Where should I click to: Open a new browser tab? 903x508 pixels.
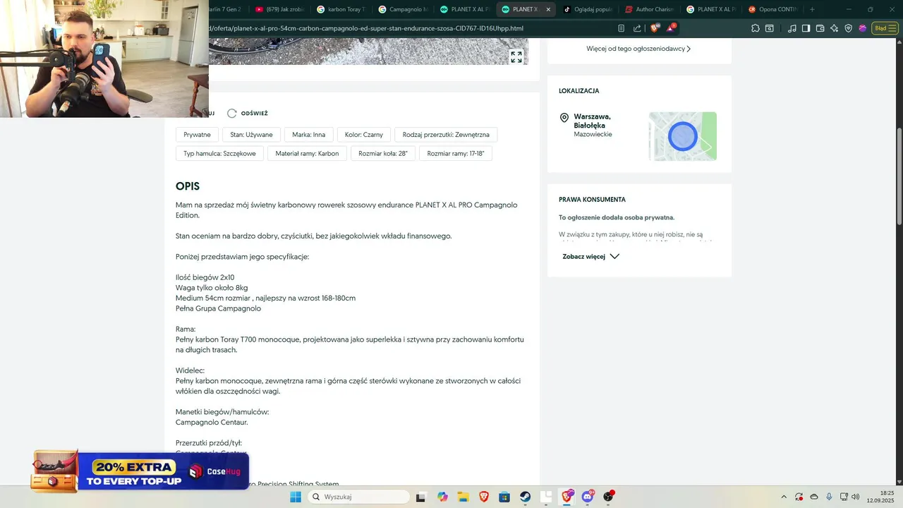[812, 9]
